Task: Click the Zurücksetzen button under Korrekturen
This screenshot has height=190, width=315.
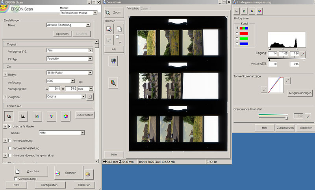Action: [x=85, y=115]
